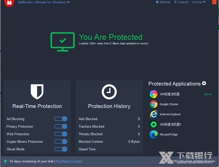Disable Privacy Protection toggle
This screenshot has height=167, width=219.
tap(61, 126)
